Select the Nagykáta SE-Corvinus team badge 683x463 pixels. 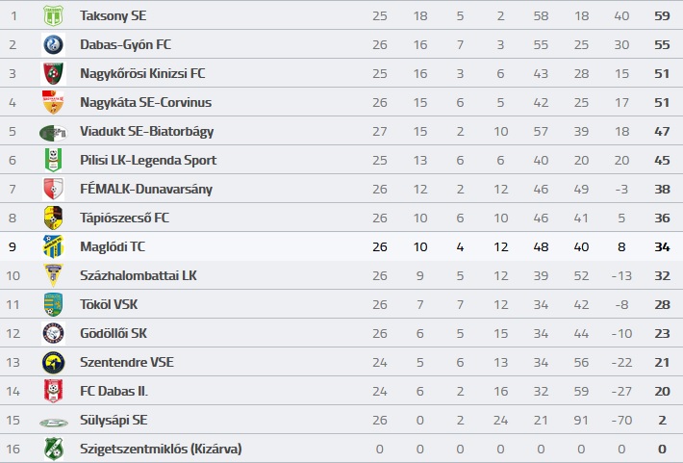[53, 102]
